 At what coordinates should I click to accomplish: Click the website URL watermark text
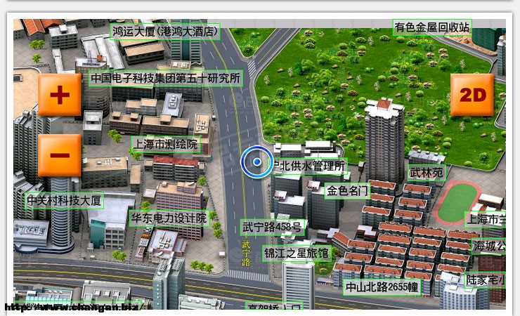(x=70, y=308)
